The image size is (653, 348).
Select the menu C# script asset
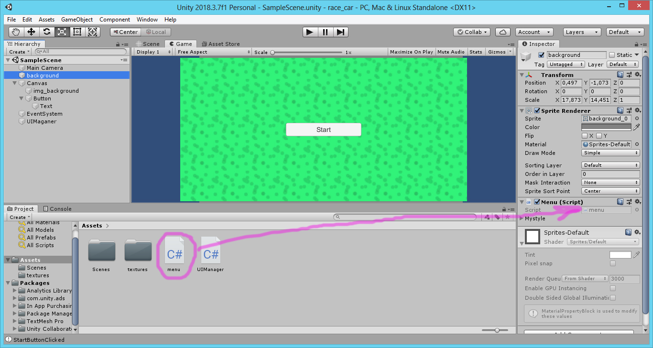coord(174,254)
